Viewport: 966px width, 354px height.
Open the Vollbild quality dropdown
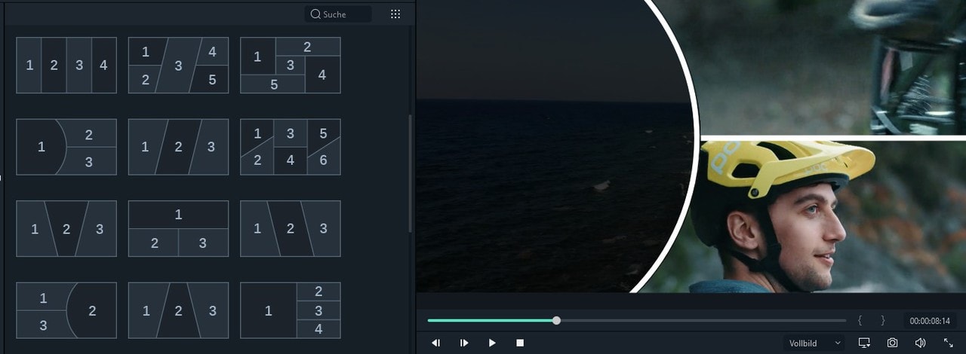pyautogui.click(x=814, y=343)
